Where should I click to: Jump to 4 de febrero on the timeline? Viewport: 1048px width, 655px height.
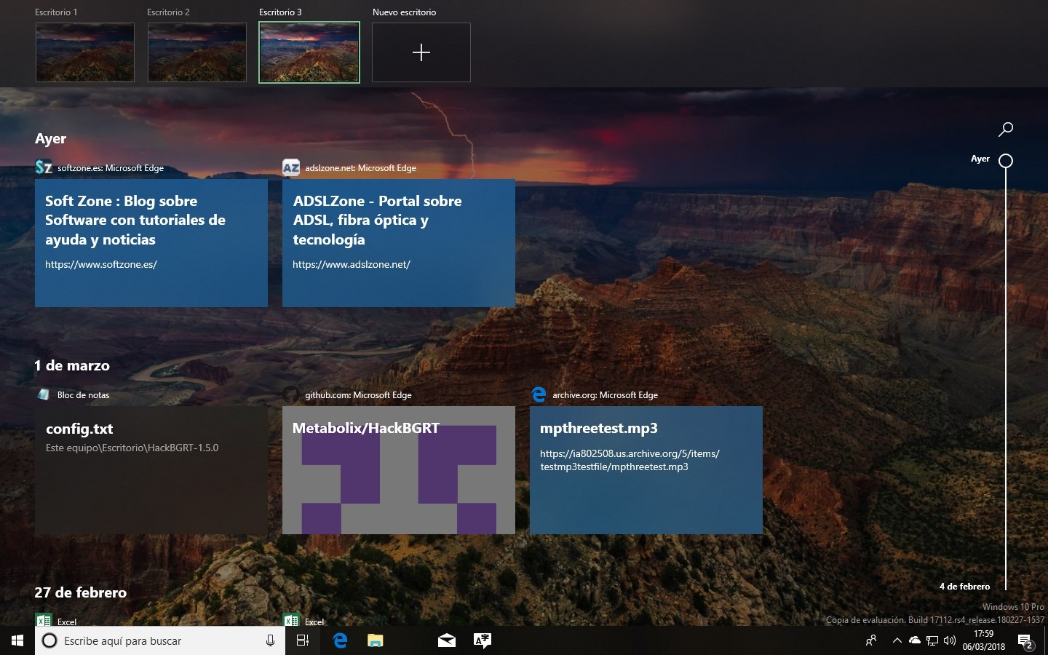tap(964, 587)
